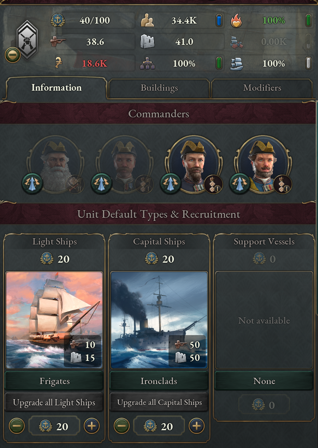Switch to the Buildings tab
The width and height of the screenshot is (318, 448).
point(159,88)
